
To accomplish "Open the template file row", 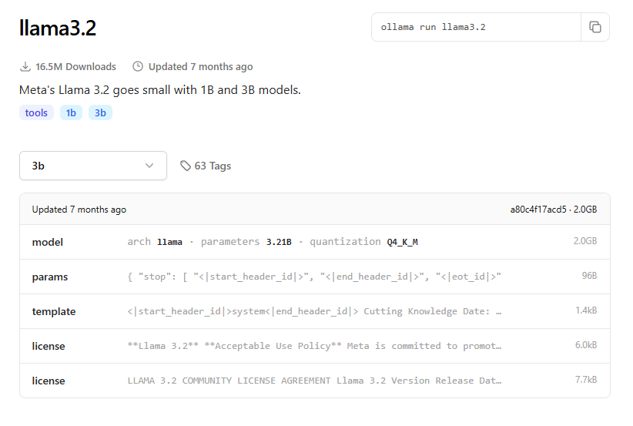I will point(314,311).
